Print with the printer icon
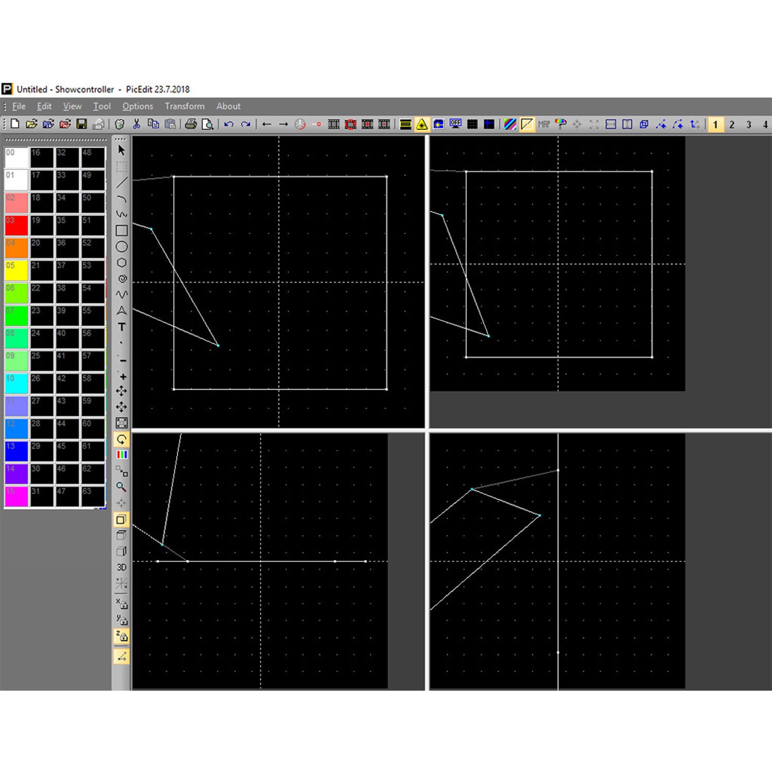772x772 pixels. [191, 124]
